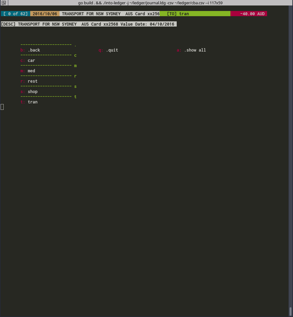Image resolution: width=293 pixels, height=317 pixels.
Task: Click the green 'm' section header letter
Action: (x=75, y=66)
